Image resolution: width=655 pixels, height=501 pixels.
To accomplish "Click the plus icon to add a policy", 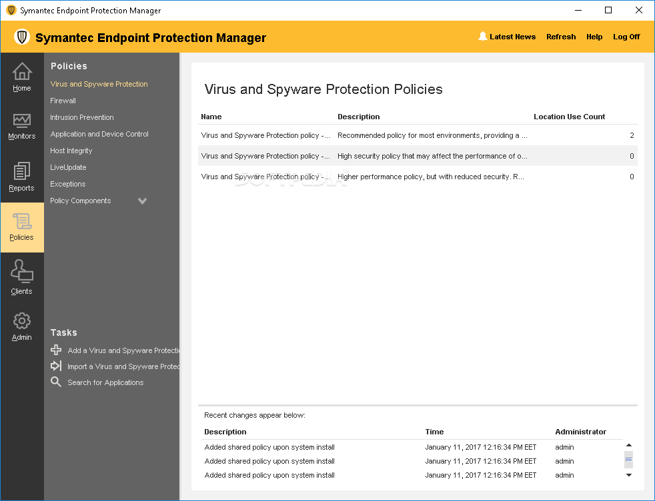I will (56, 350).
